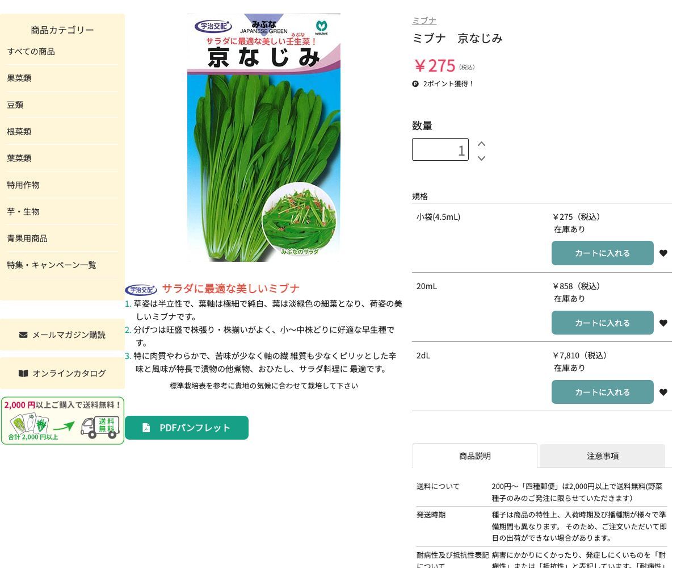Image resolution: width=681 pixels, height=568 pixels.
Task: Toggle favorite heart for the 20mL size
Action: pyautogui.click(x=663, y=323)
